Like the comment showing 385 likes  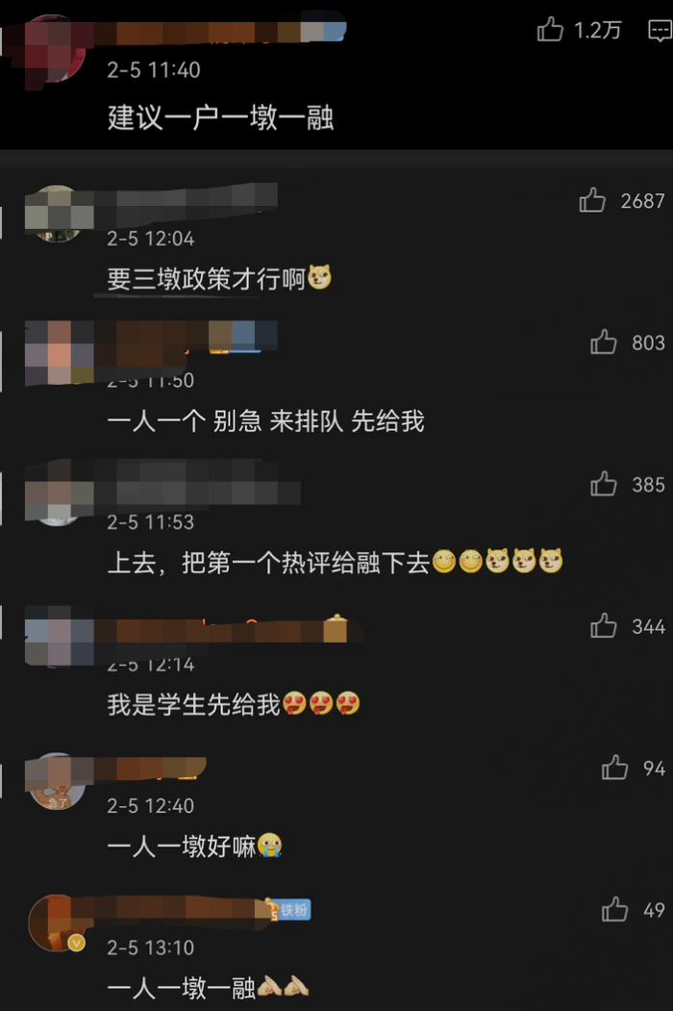(x=604, y=484)
